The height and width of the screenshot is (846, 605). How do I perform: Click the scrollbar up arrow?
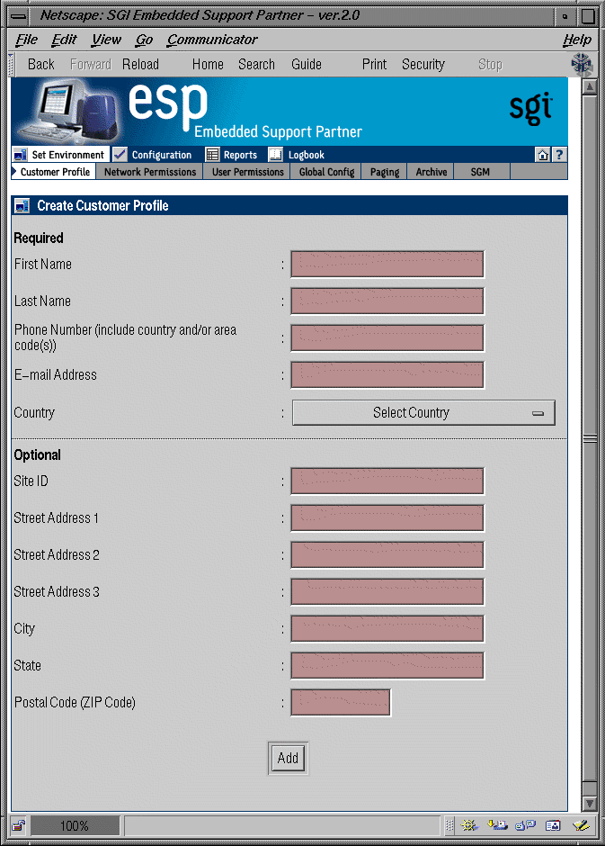tap(590, 87)
